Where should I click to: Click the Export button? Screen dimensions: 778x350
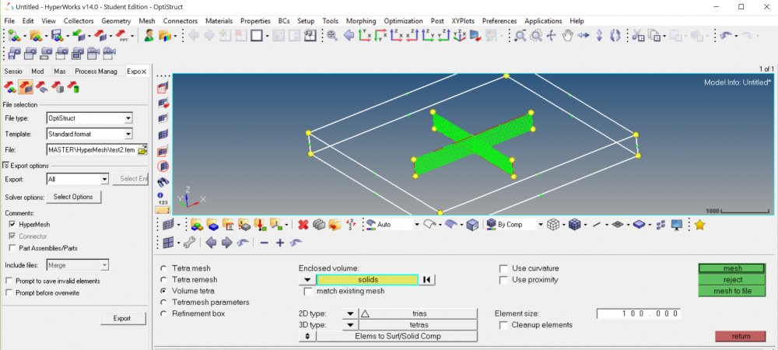(123, 318)
